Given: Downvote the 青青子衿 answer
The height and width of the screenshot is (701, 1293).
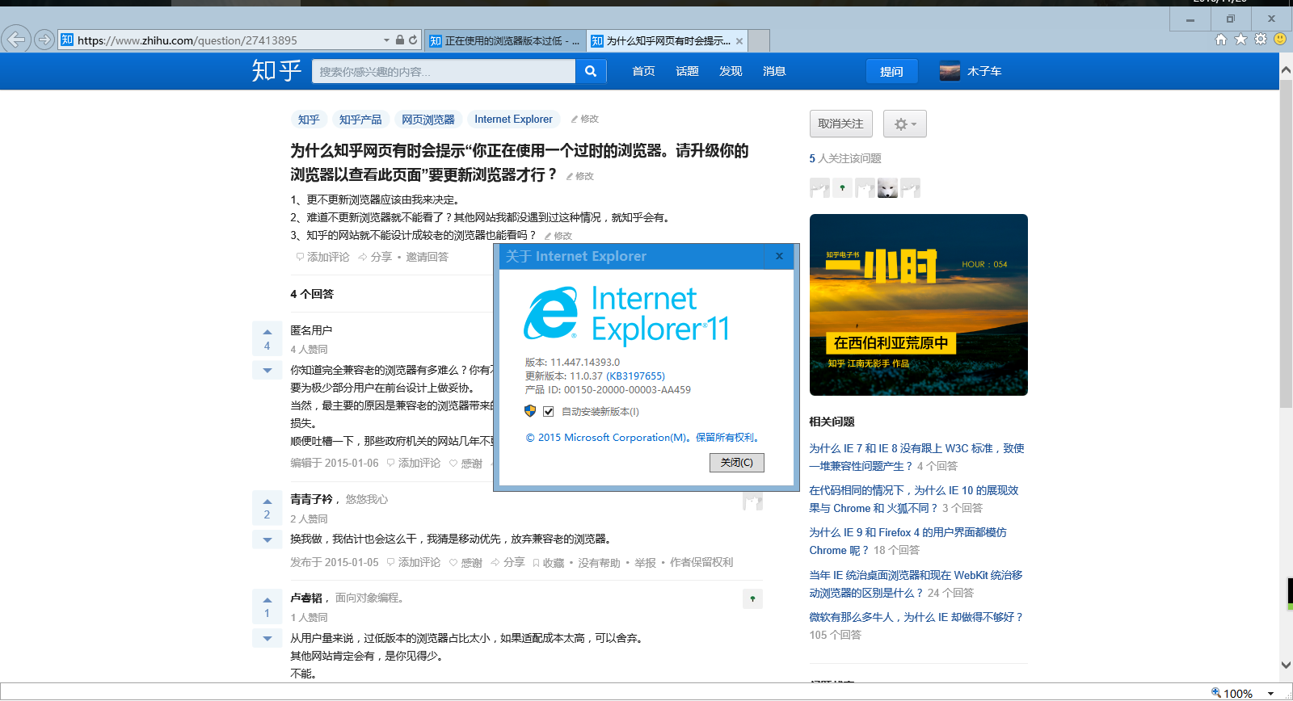Looking at the screenshot, I should click(x=267, y=539).
